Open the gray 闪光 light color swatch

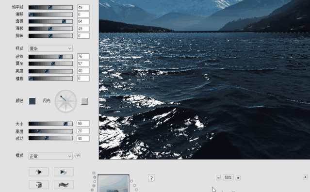tap(84, 101)
